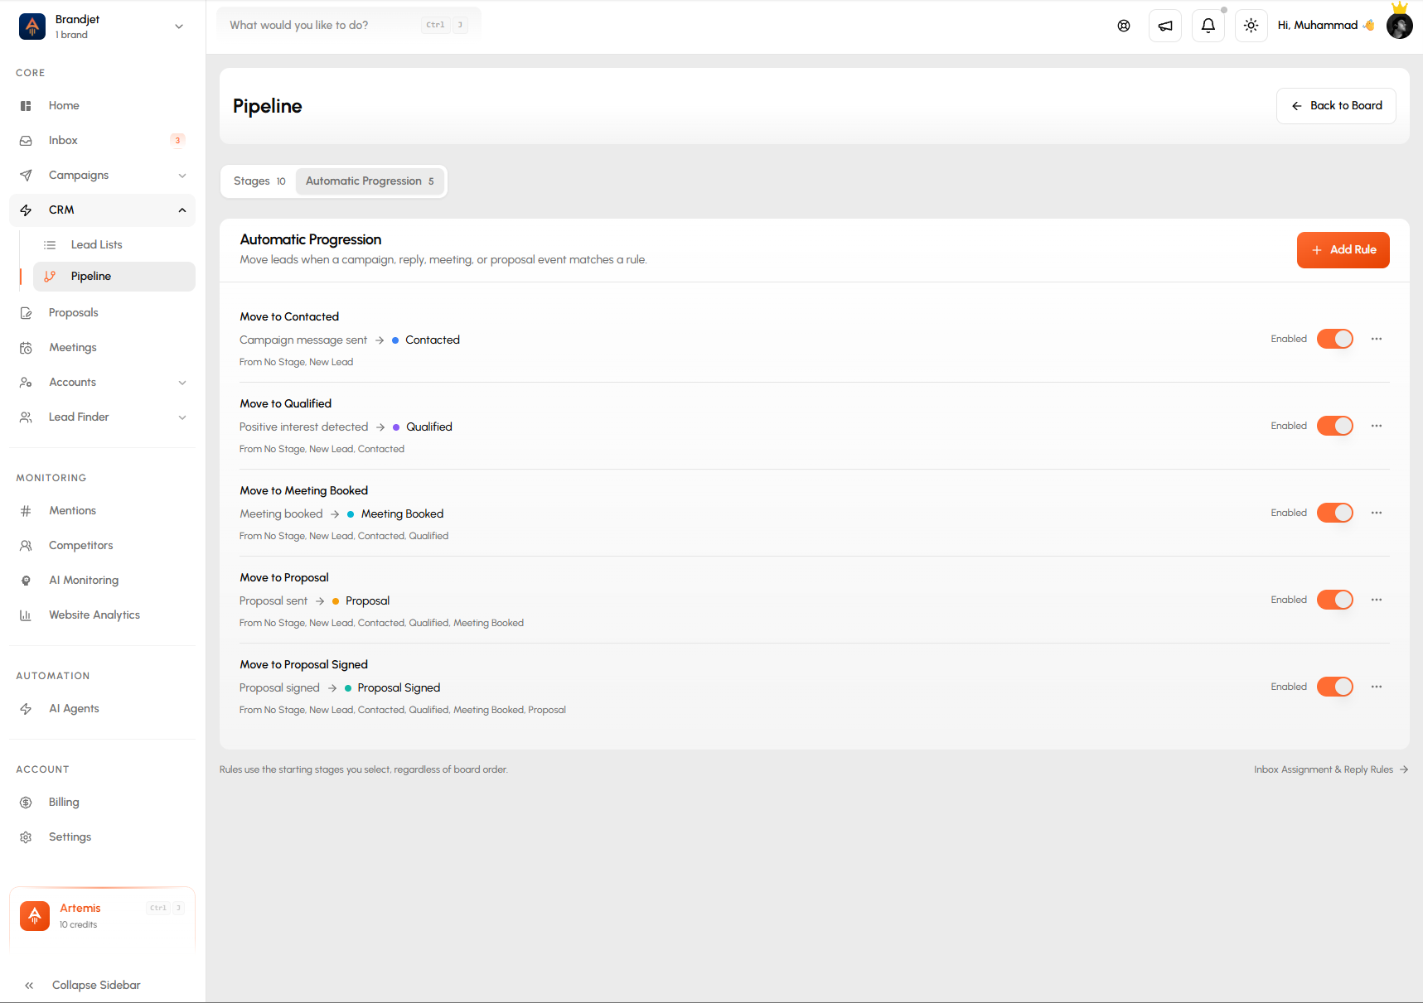Expand the Campaigns sidebar section
This screenshot has width=1423, height=1003.
click(x=103, y=176)
